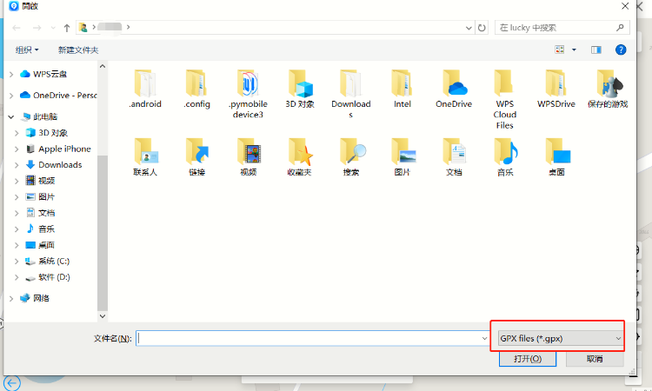Select WPS云盘 in navigation pane
Image resolution: width=652 pixels, height=391 pixels.
coord(43,74)
